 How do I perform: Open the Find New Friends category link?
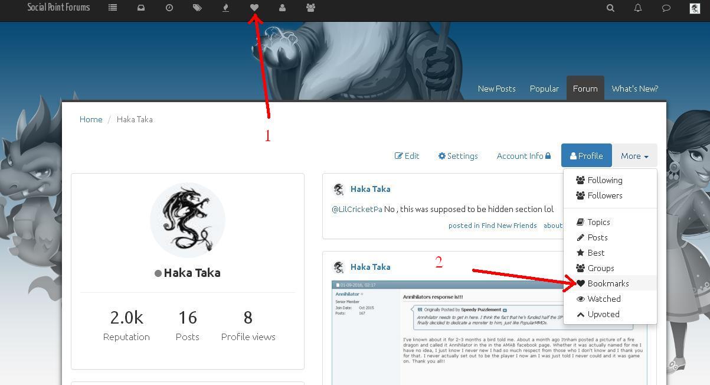pos(509,226)
